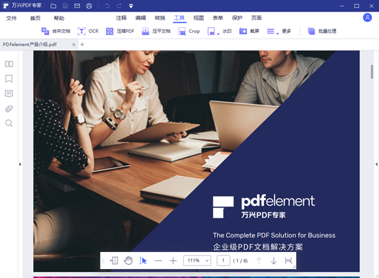Zoom out with the minus button
This screenshot has width=379, height=278.
158,261
